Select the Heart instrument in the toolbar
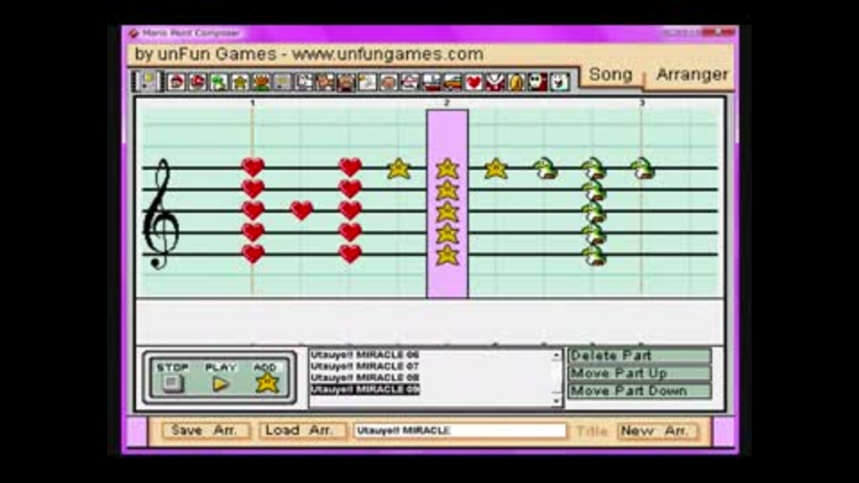 coord(474,82)
